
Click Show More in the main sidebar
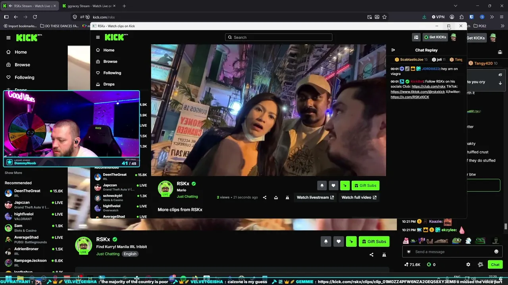point(13,173)
